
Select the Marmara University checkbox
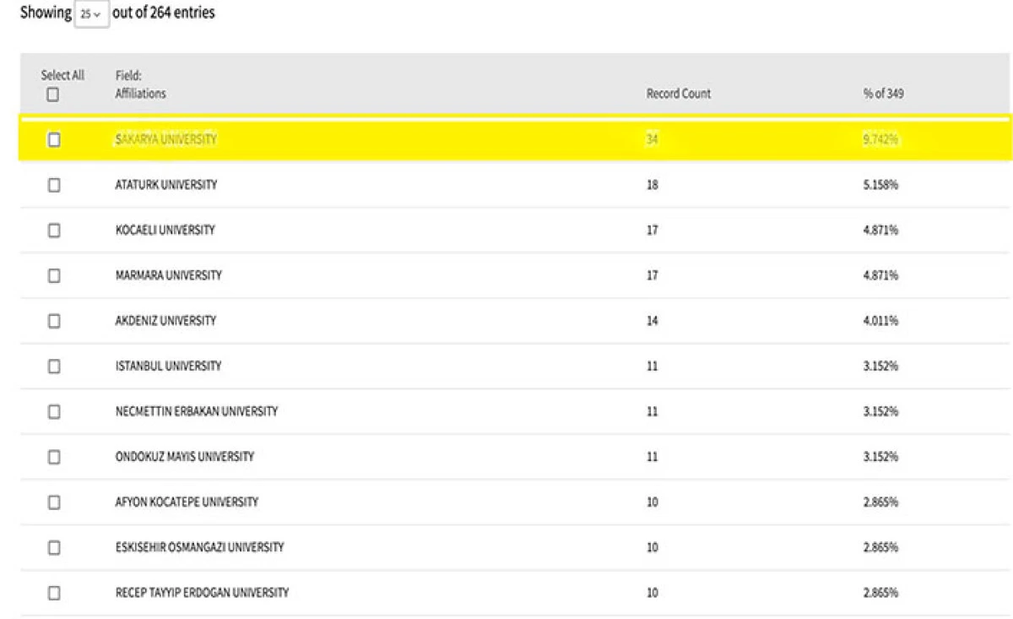click(54, 275)
